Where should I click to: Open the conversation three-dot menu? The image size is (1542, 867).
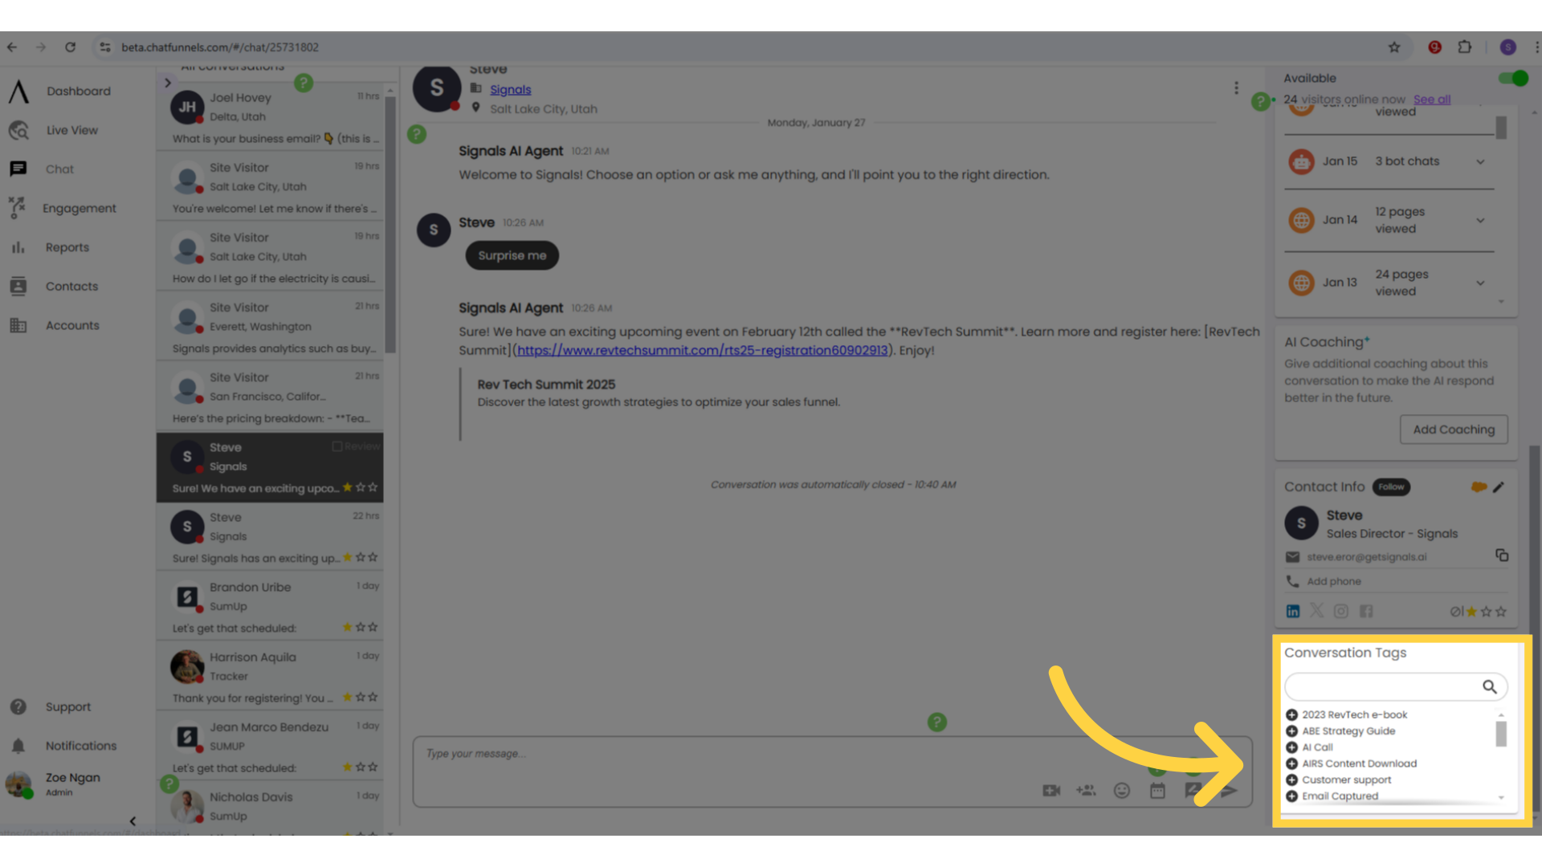point(1236,88)
